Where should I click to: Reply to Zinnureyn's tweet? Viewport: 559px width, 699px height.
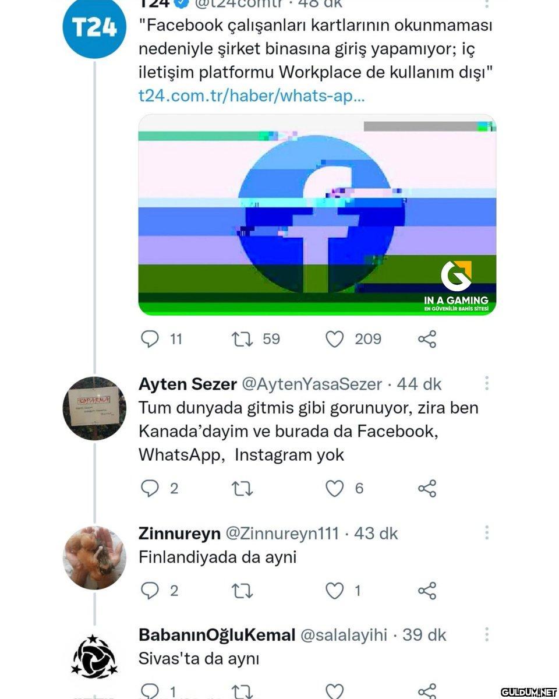150,591
